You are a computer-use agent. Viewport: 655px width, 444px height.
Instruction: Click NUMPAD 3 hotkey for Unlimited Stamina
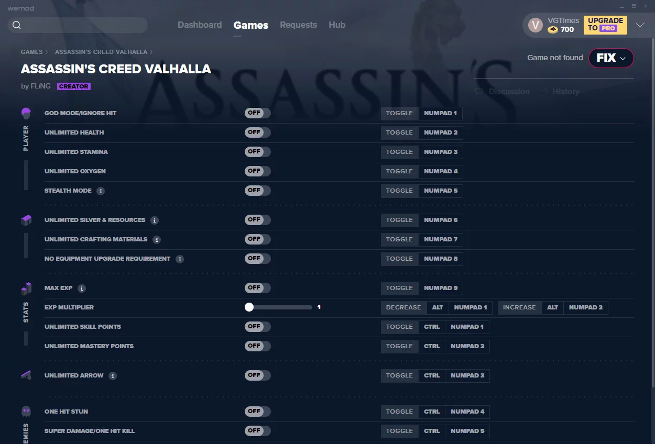point(441,152)
